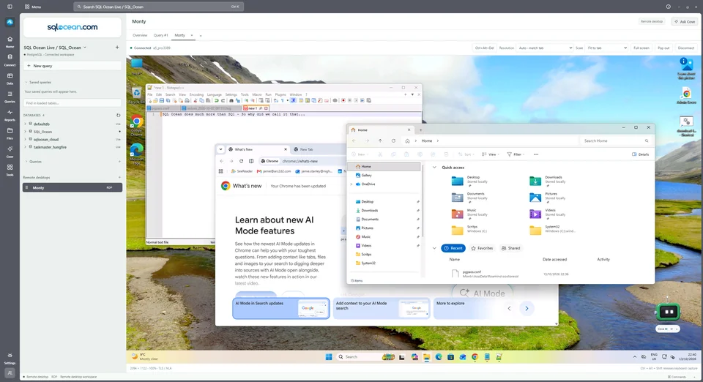This screenshot has height=382, width=703.
Task: Open Recycle Bin on remote desktop
Action: (136, 96)
